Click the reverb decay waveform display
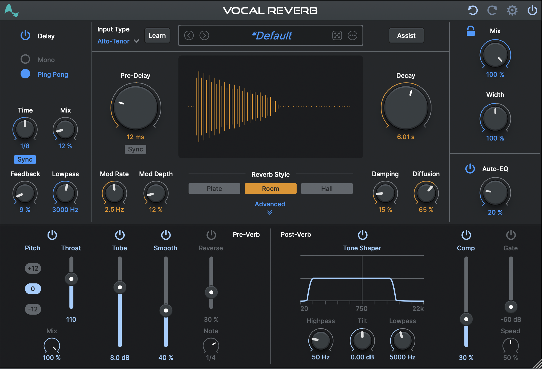This screenshot has height=369, width=542. [x=270, y=107]
